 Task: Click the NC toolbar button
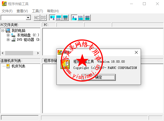pos(37,18)
